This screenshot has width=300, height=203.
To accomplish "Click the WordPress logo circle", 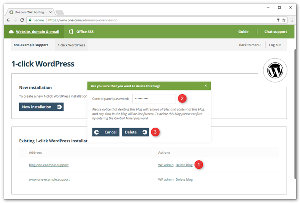I will tap(275, 70).
